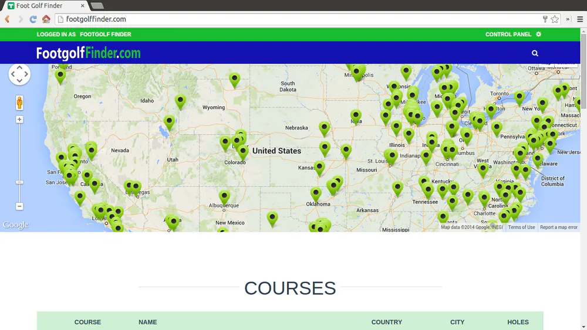Open the CONTROL PANEL link
587x330 pixels.
508,35
